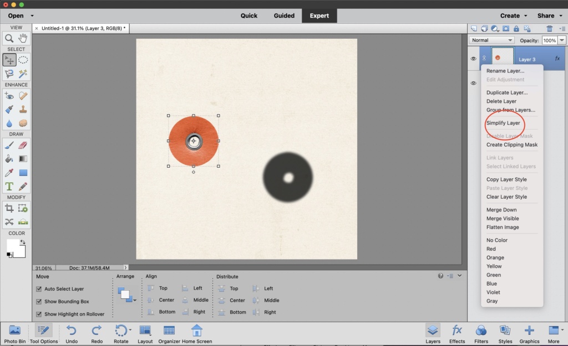Image resolution: width=568 pixels, height=346 pixels.
Task: Select the Move tool
Action: (x=9, y=60)
